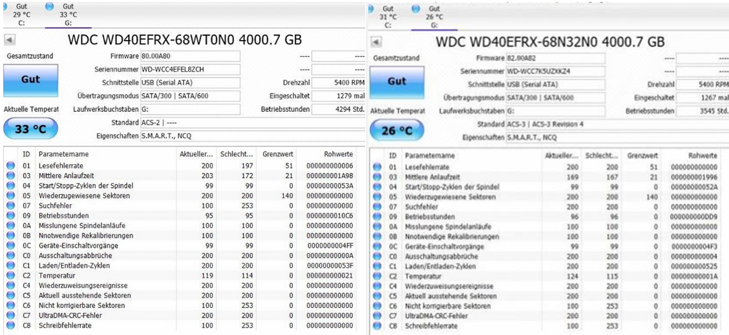
Task: Click Mittlere Anlaufzeit status orb in right window
Action: (x=377, y=177)
